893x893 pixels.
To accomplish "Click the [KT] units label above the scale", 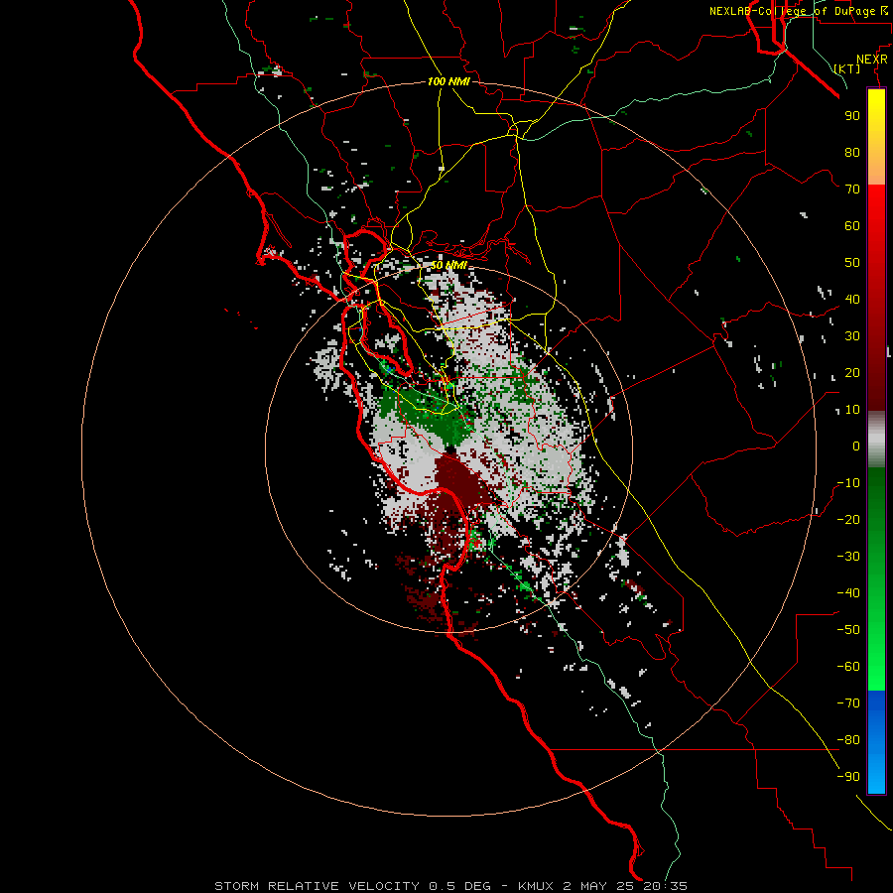I will tap(847, 68).
